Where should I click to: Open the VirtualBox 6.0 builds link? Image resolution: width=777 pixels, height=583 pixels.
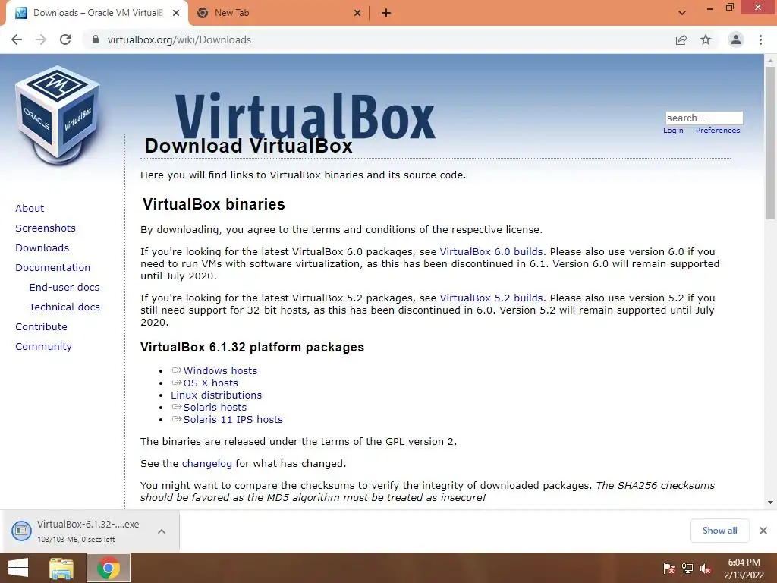pos(491,251)
